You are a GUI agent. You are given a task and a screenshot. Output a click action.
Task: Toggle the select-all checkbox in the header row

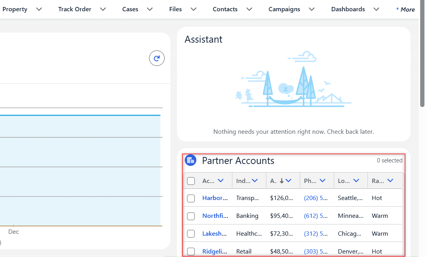pos(191,181)
